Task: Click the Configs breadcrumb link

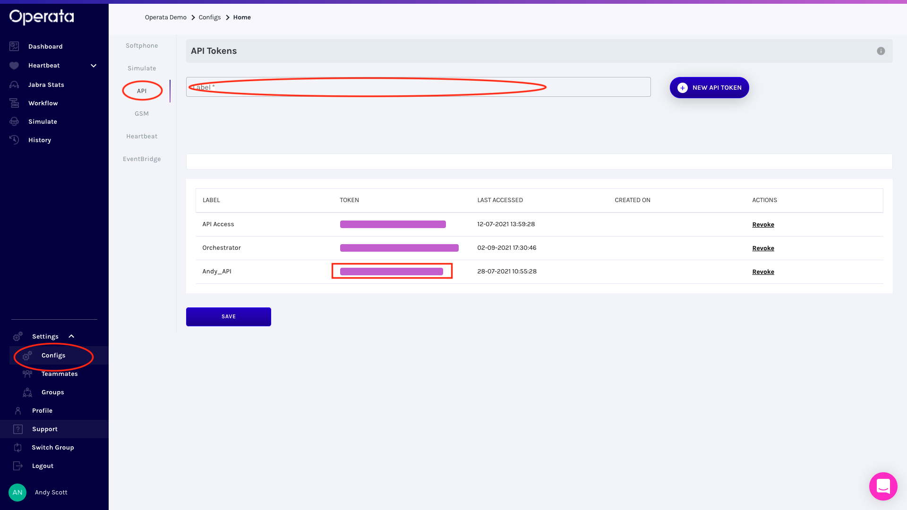Action: pos(210,17)
